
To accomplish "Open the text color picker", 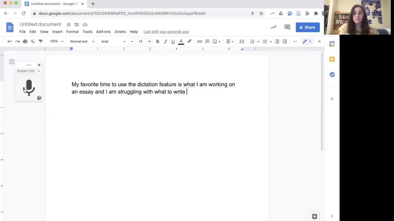I will [181, 41].
